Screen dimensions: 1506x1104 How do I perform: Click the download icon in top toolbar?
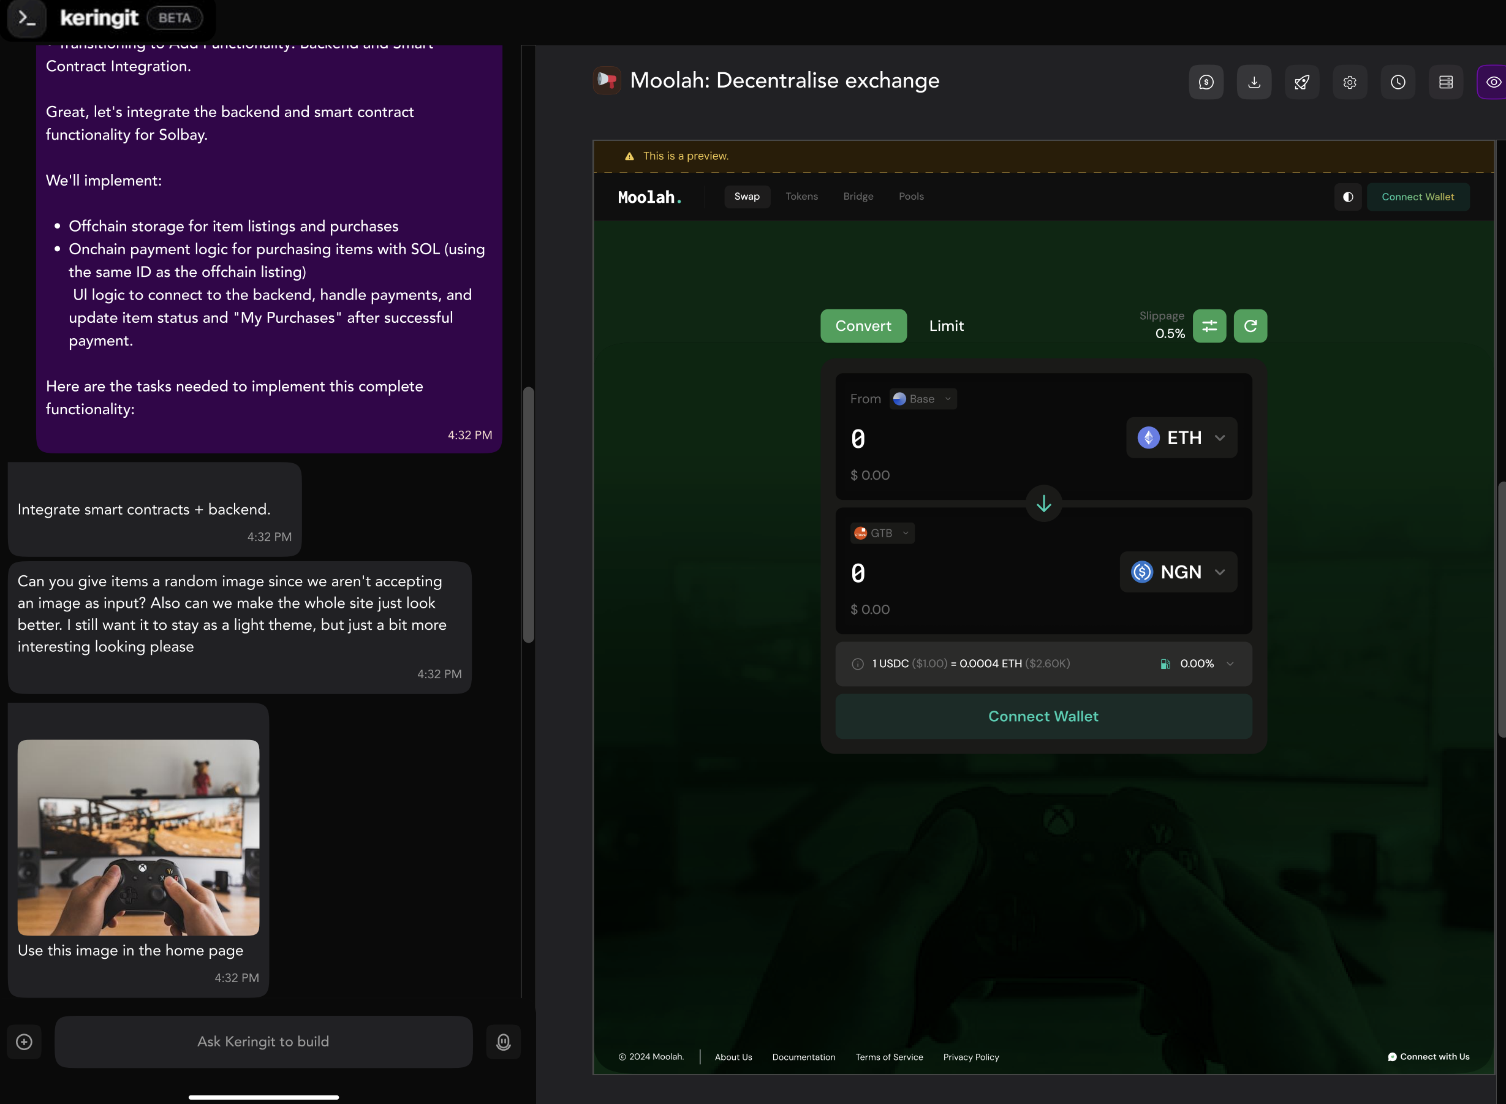coord(1254,82)
